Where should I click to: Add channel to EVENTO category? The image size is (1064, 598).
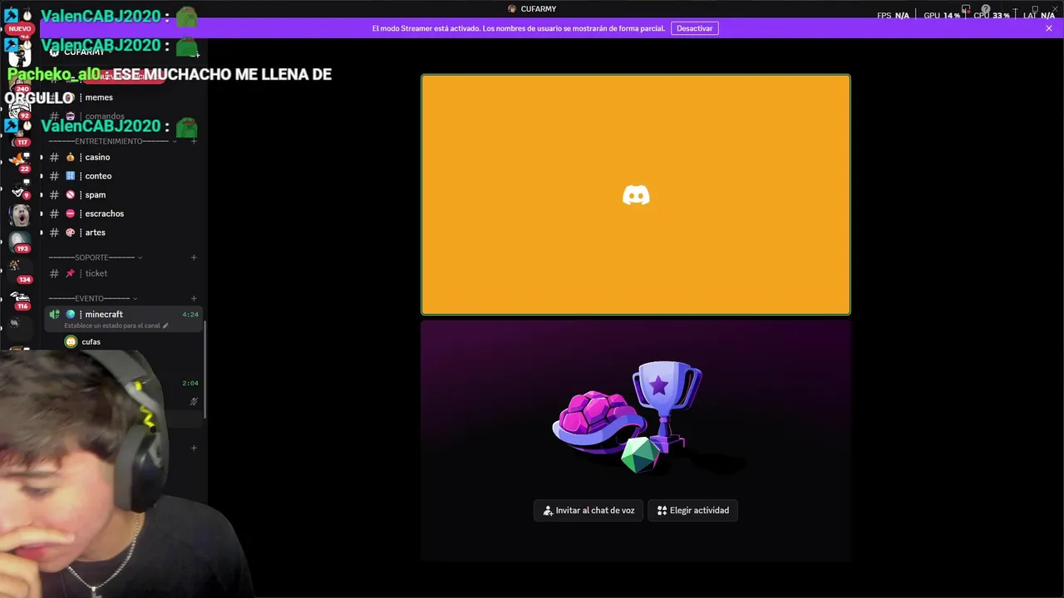194,298
